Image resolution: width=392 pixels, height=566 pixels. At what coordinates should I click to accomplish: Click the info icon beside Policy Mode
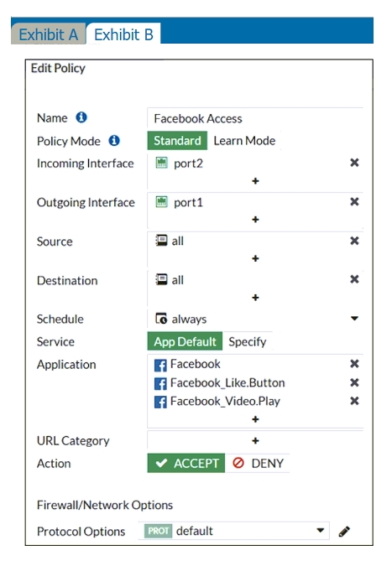[114, 140]
